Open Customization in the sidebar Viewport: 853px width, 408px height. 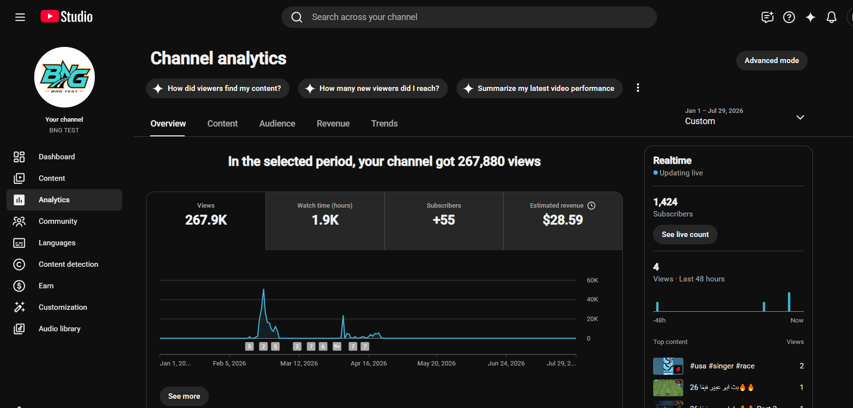coord(65,307)
